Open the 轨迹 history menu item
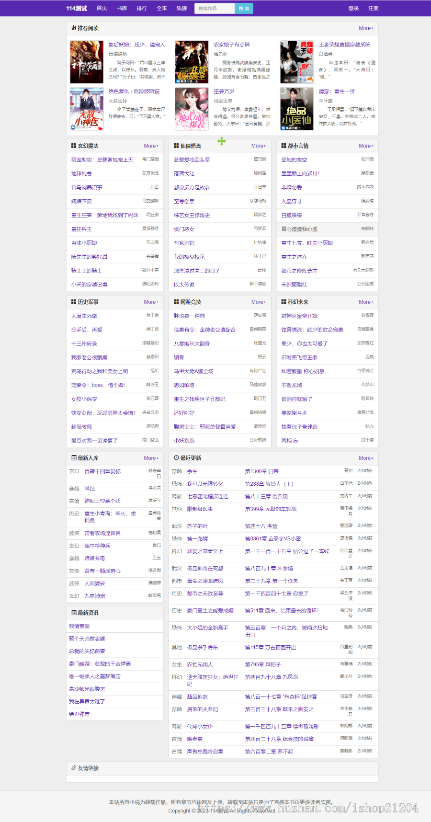Image resolution: width=431 pixels, height=822 pixels. coord(181,8)
